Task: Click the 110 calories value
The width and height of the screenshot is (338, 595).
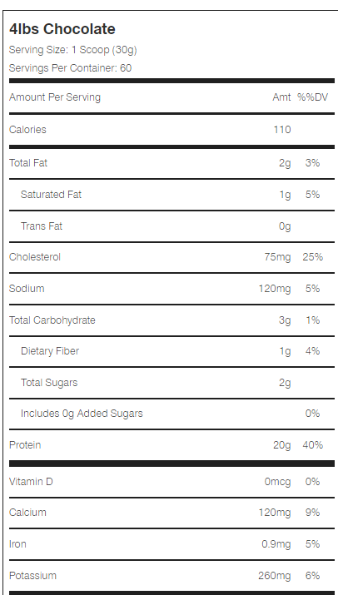Action: (282, 129)
